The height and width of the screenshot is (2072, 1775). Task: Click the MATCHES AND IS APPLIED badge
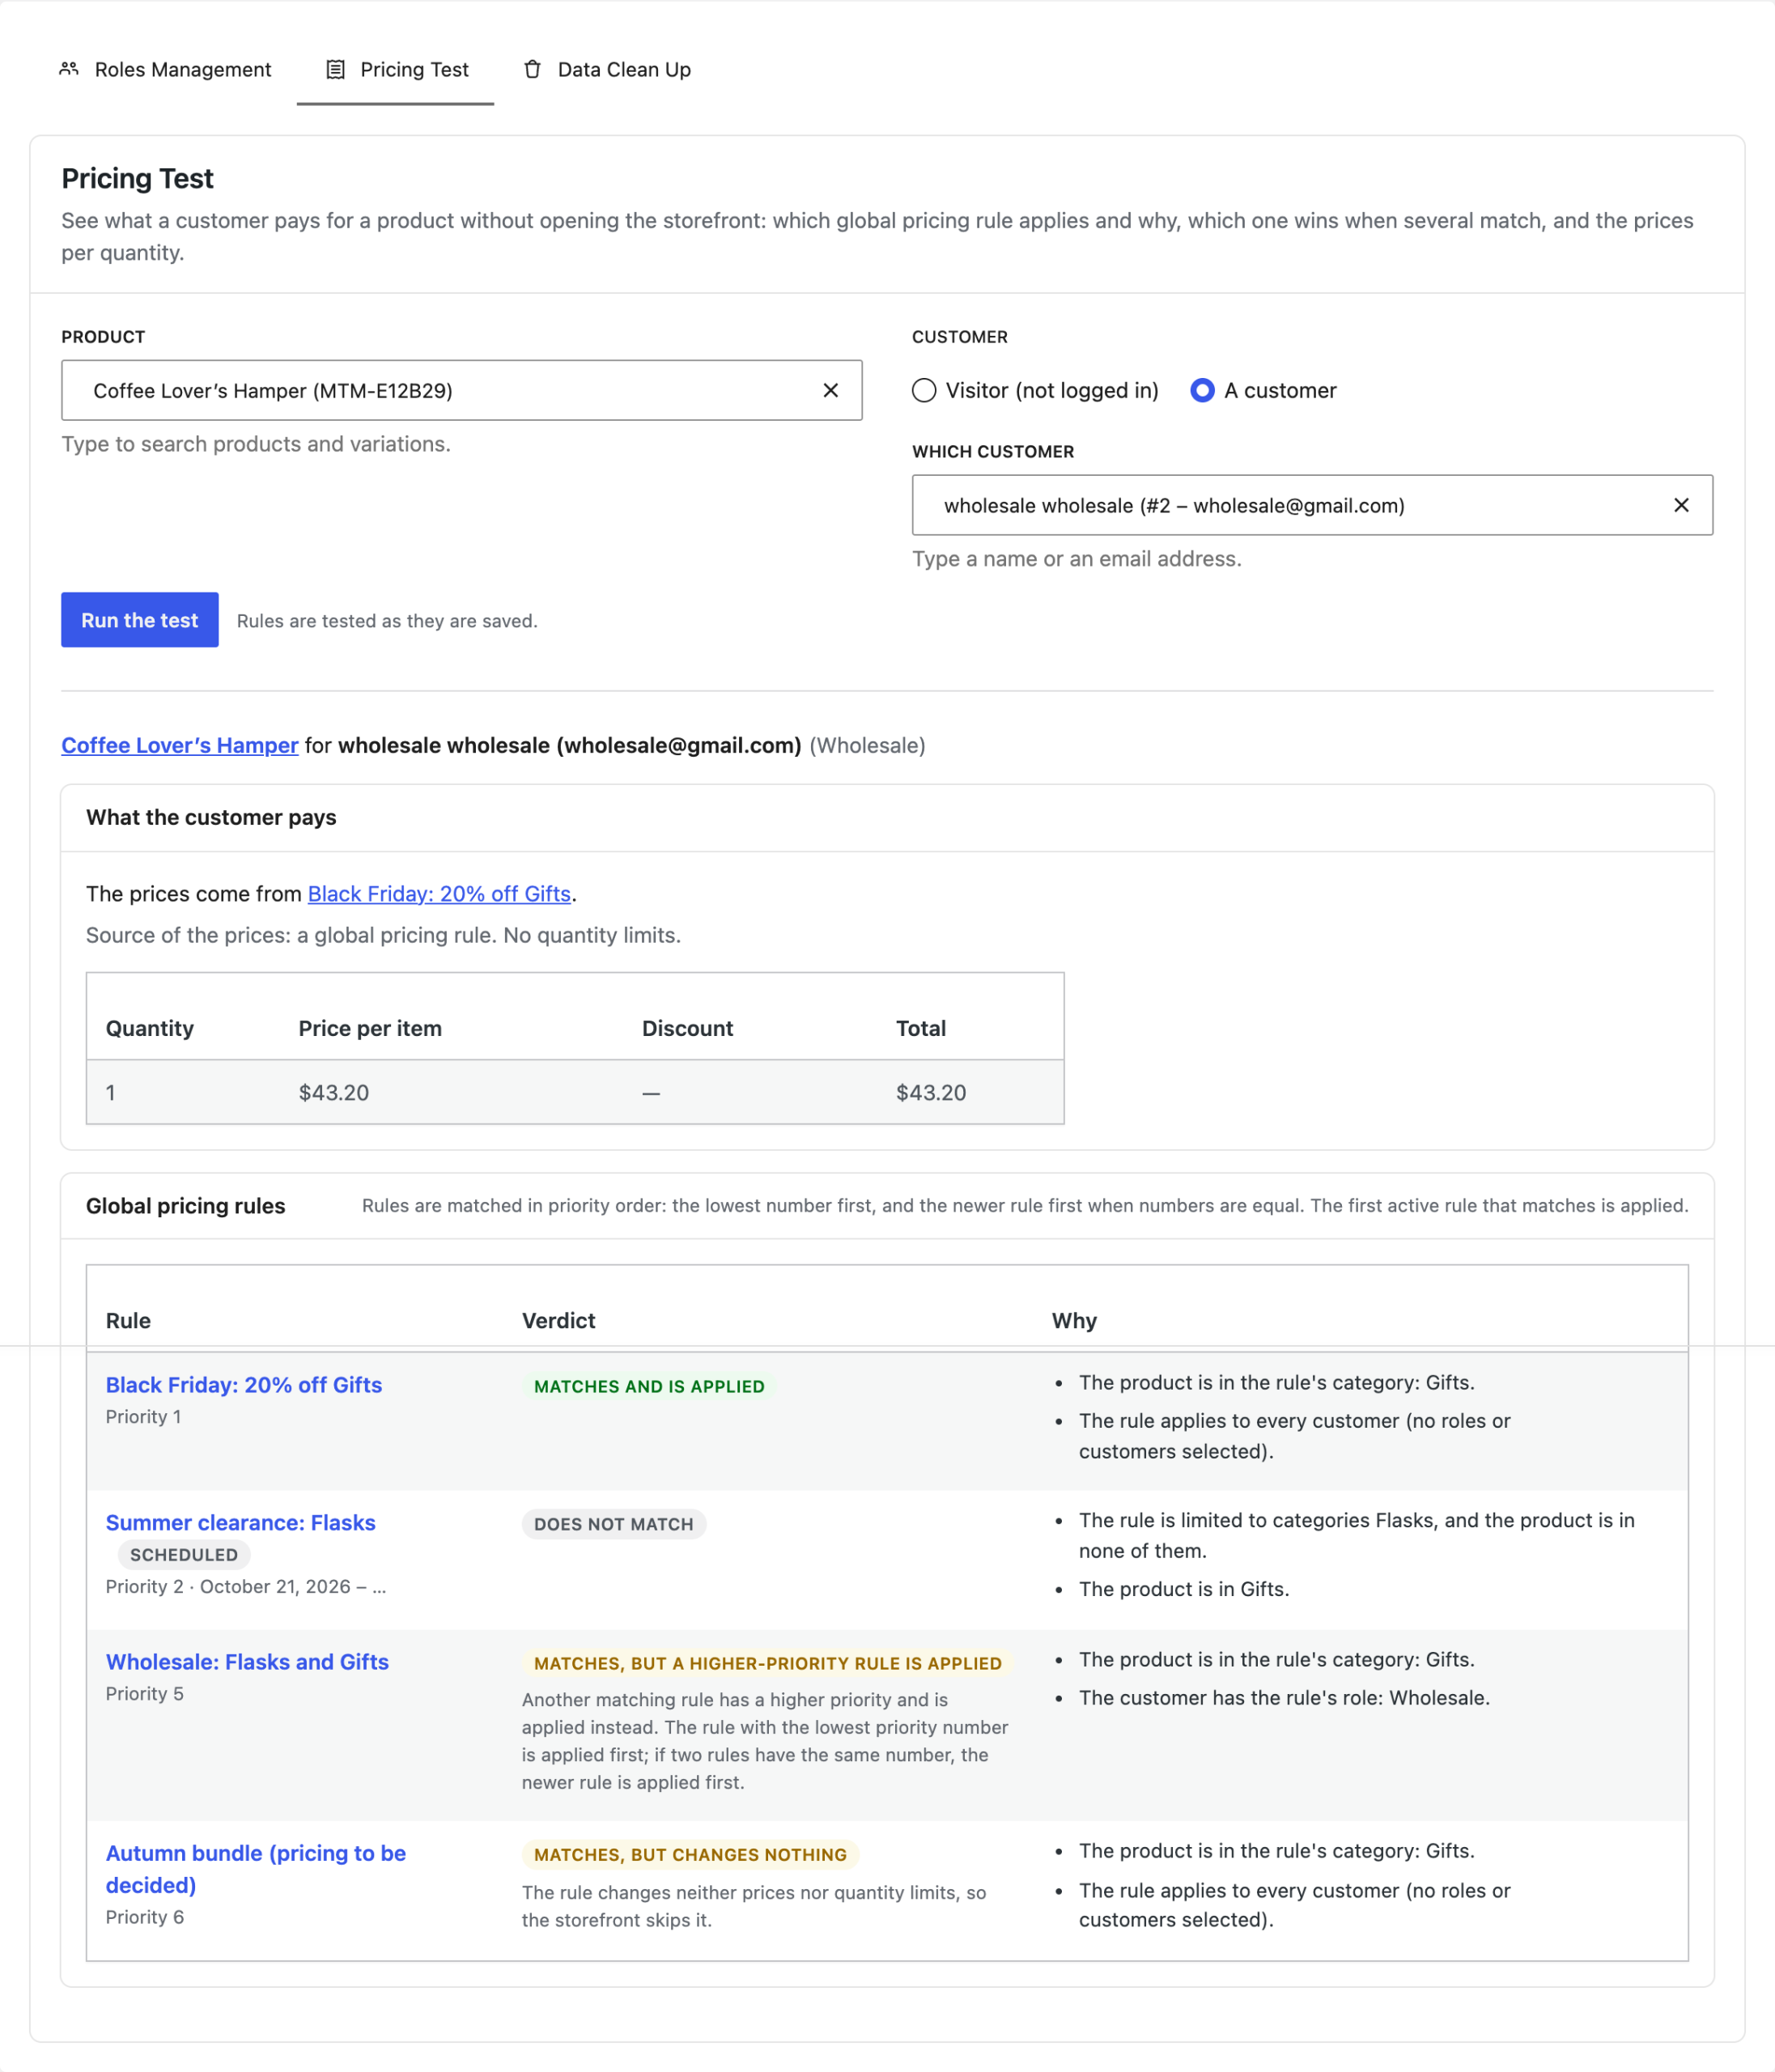[649, 1386]
